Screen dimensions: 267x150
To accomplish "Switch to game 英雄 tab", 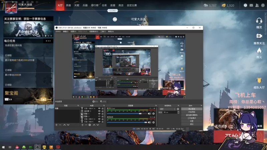I will [x=68, y=5].
